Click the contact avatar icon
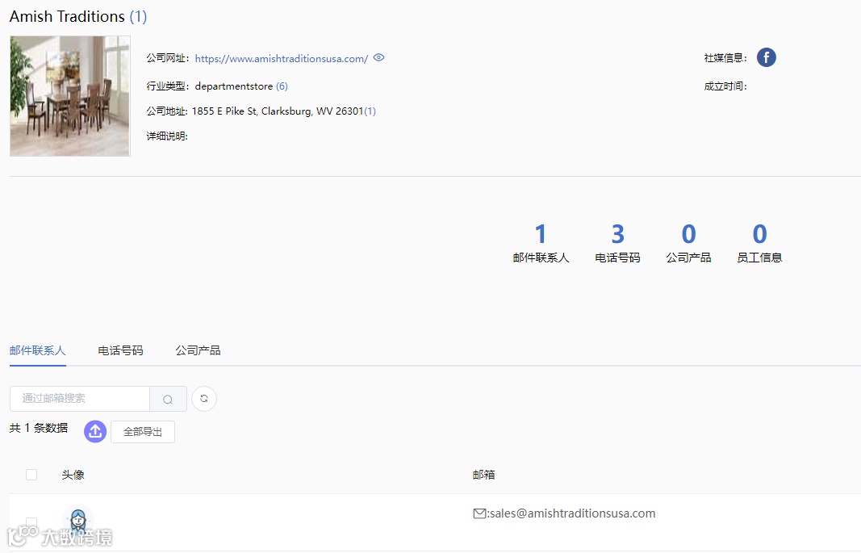This screenshot has width=861, height=553. click(x=78, y=520)
